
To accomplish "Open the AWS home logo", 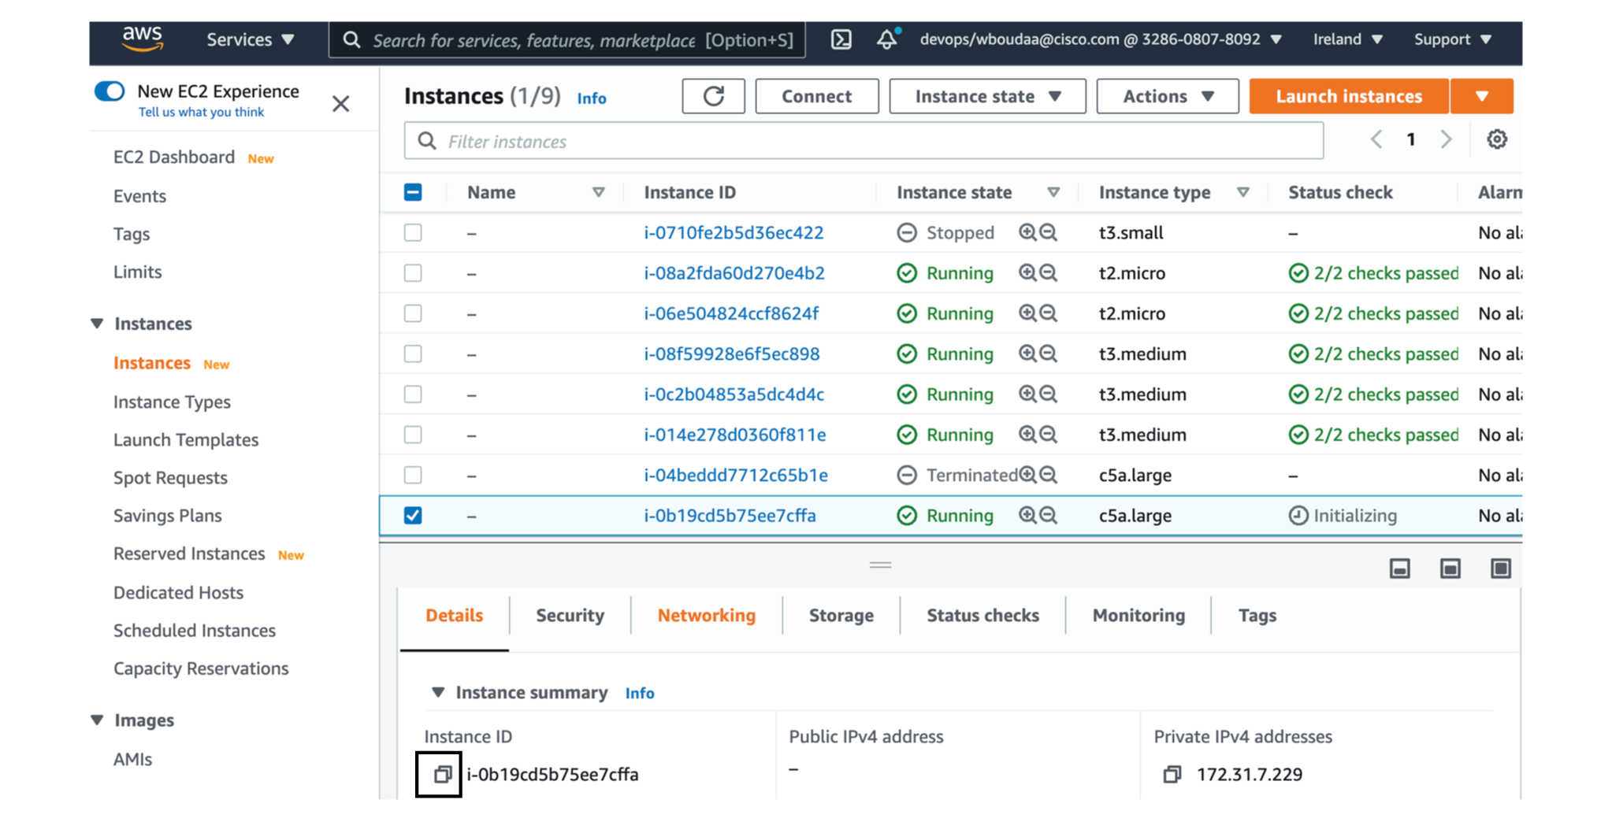I will pyautogui.click(x=143, y=39).
